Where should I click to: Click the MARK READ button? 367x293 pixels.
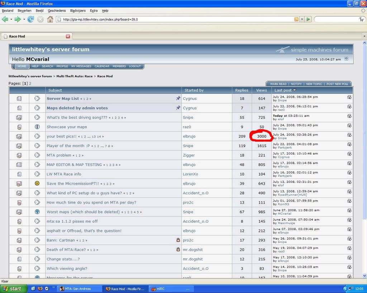click(278, 84)
